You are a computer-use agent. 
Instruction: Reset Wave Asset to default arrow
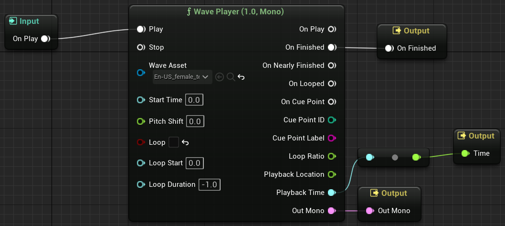241,77
